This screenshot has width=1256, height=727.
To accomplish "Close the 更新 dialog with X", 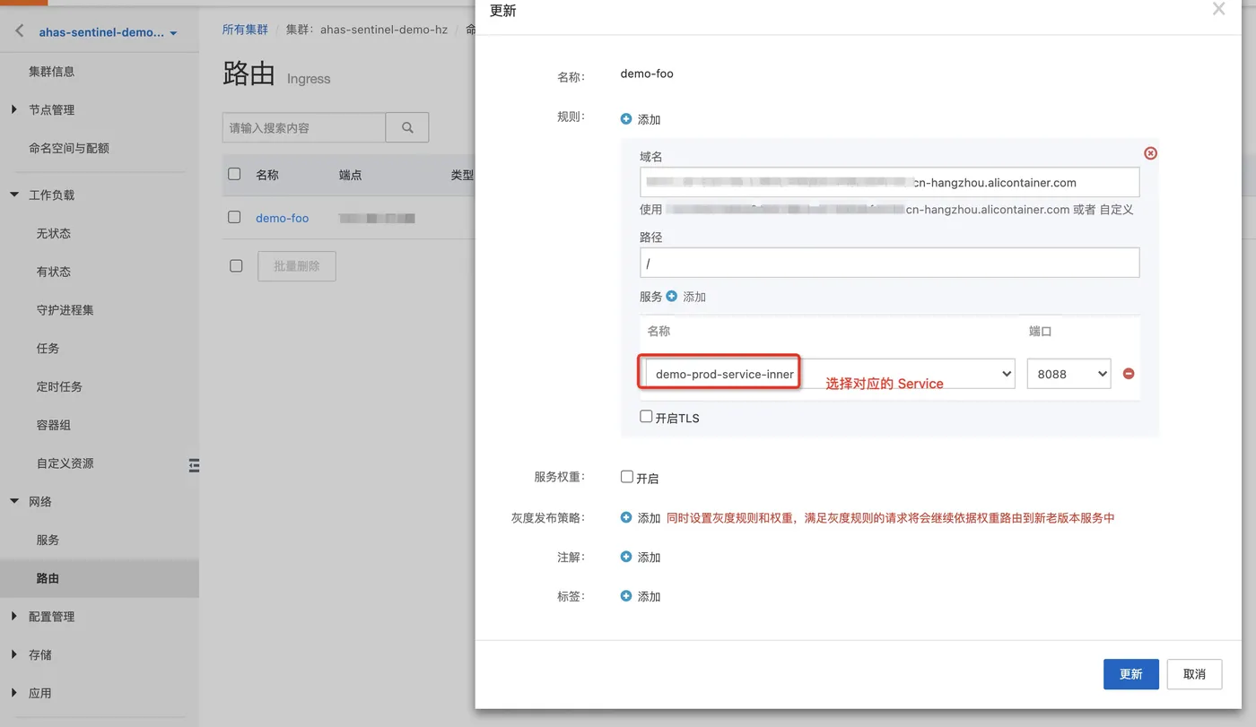I will (1218, 9).
